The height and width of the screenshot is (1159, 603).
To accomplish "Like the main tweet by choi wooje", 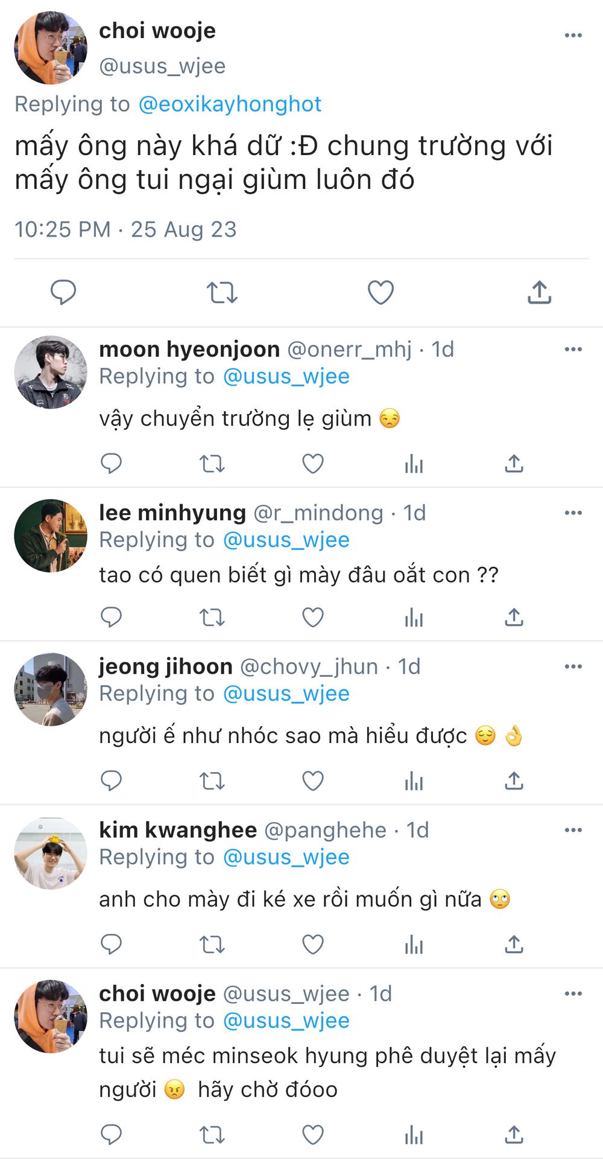I will [380, 293].
